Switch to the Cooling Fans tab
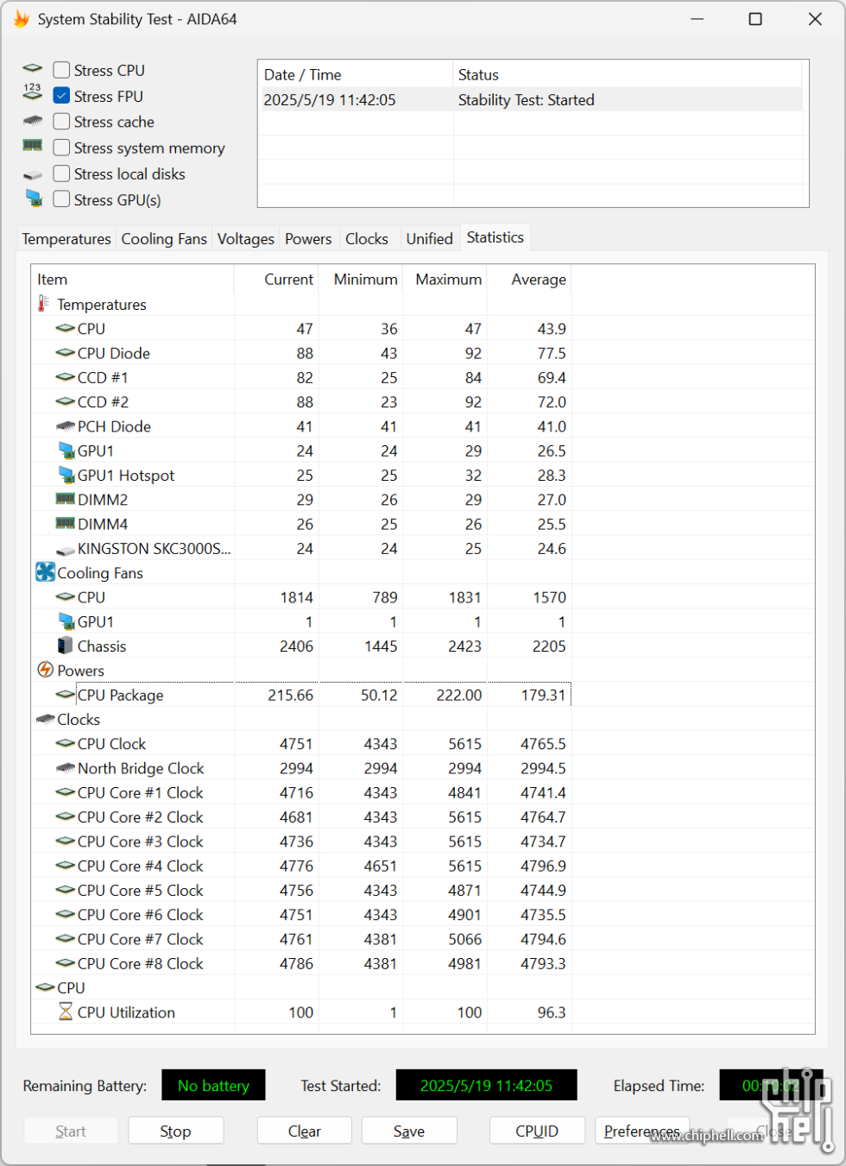846x1166 pixels. click(164, 239)
